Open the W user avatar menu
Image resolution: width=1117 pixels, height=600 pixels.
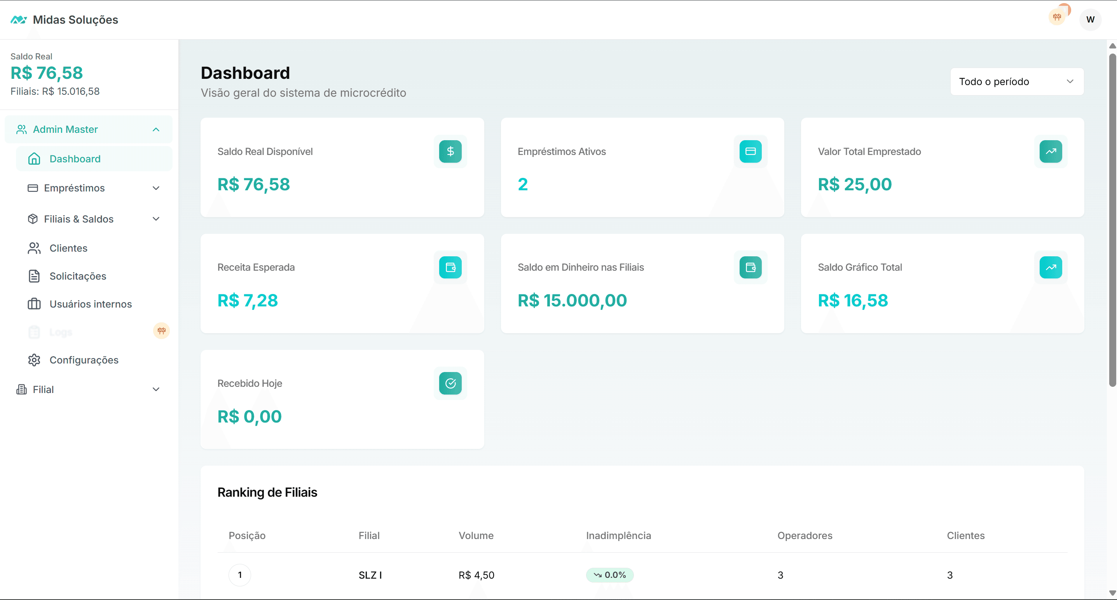[x=1090, y=19]
